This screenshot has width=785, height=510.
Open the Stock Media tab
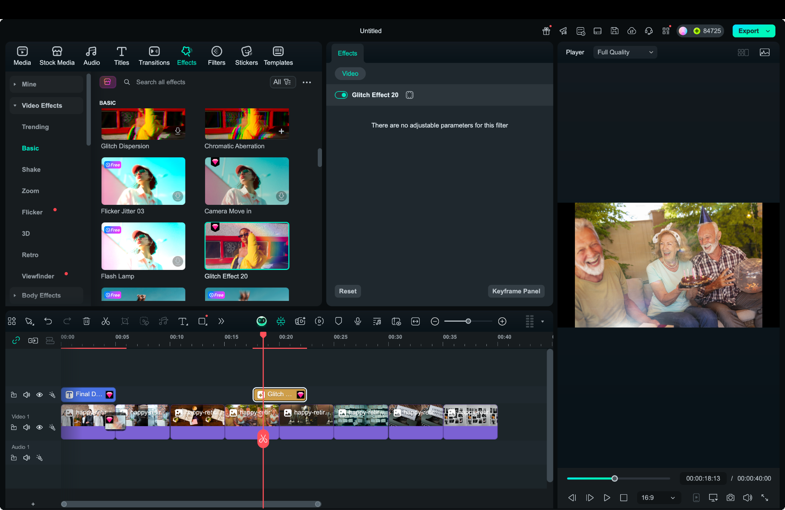[x=57, y=56]
